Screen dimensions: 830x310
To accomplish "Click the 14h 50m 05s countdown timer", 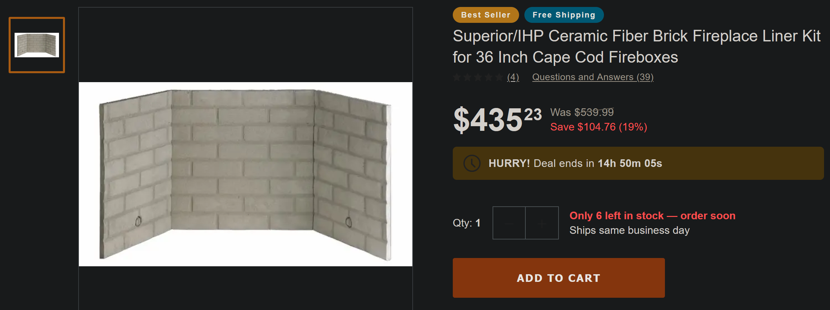I will tap(629, 163).
